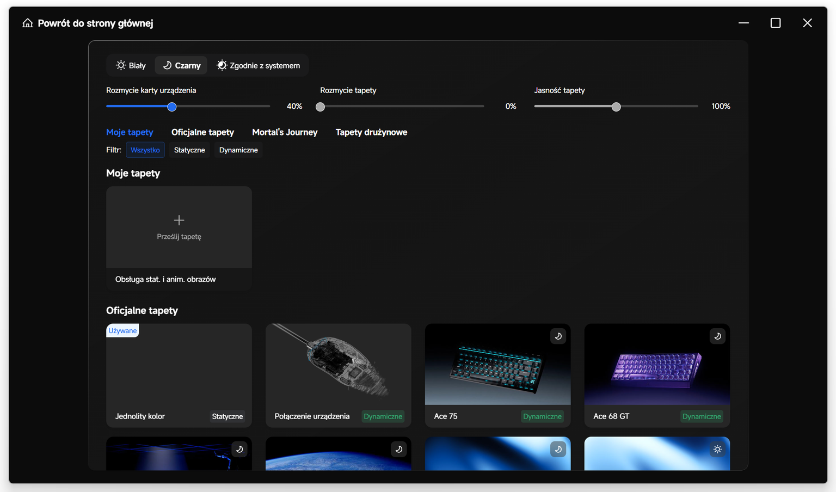Switch to the Oficjalne tapety tab
836x492 pixels.
pos(202,132)
